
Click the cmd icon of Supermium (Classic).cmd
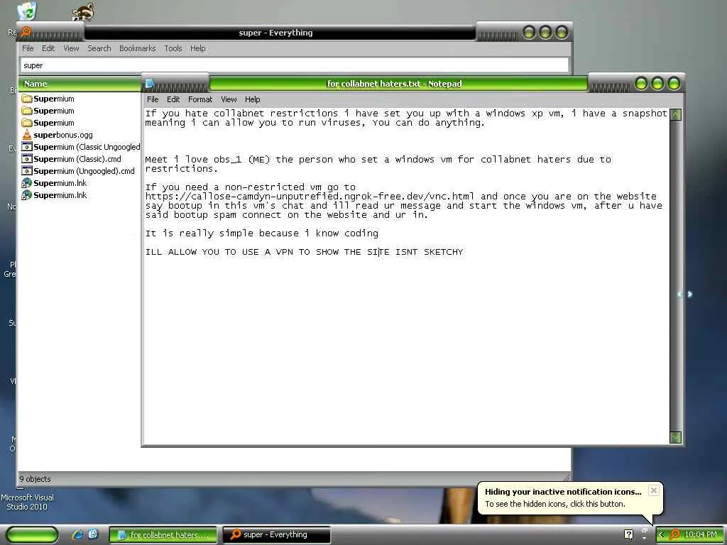pyautogui.click(x=27, y=159)
